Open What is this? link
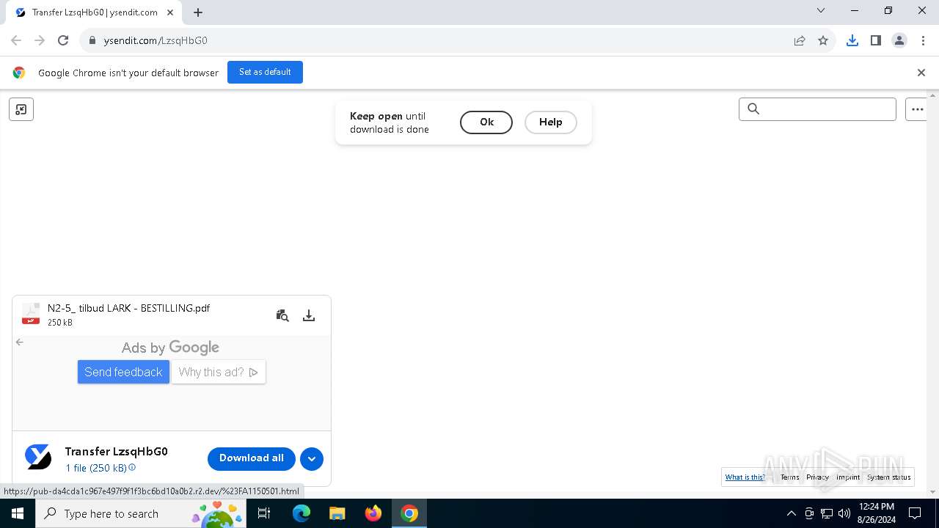 click(x=745, y=477)
